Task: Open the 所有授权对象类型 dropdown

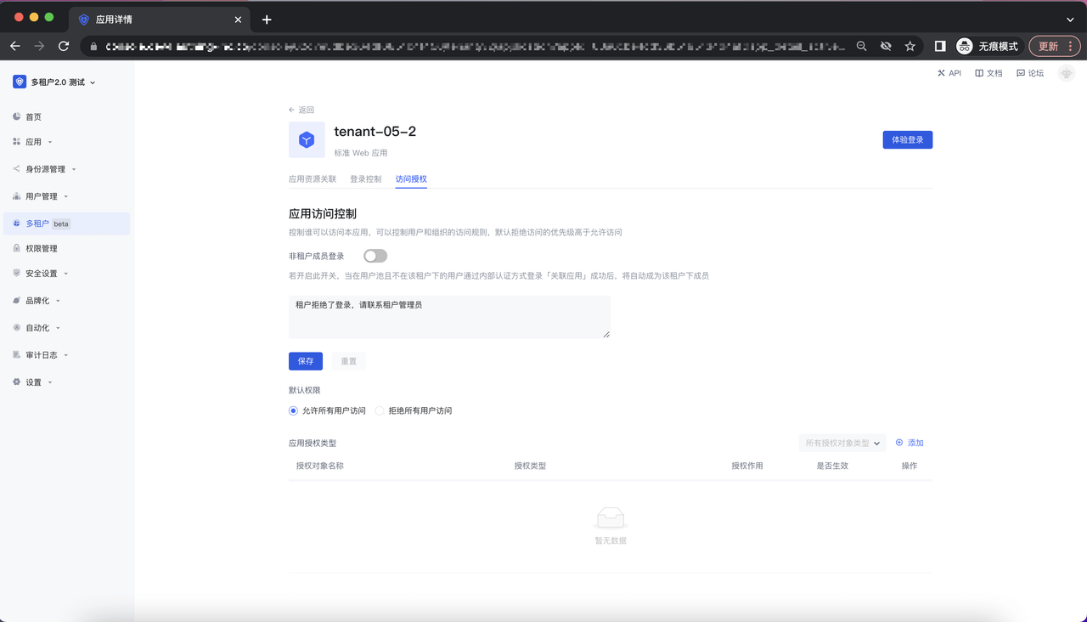Action: [x=842, y=443]
